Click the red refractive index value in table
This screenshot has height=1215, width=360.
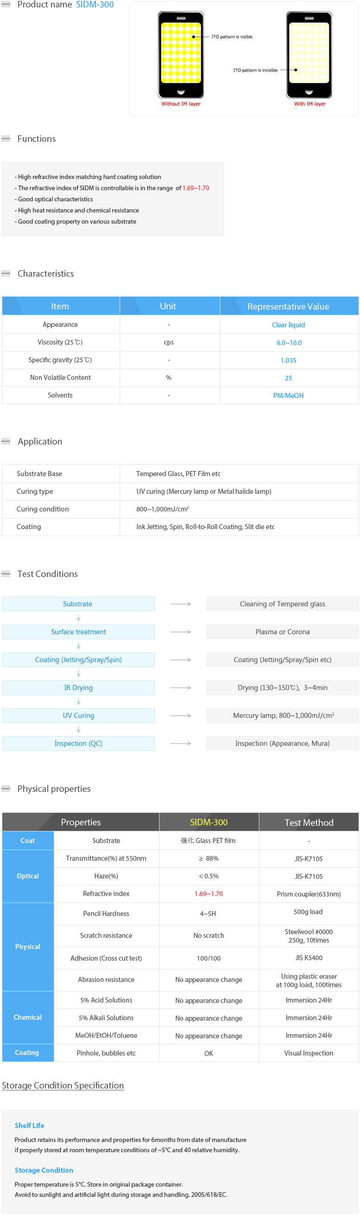click(x=209, y=894)
